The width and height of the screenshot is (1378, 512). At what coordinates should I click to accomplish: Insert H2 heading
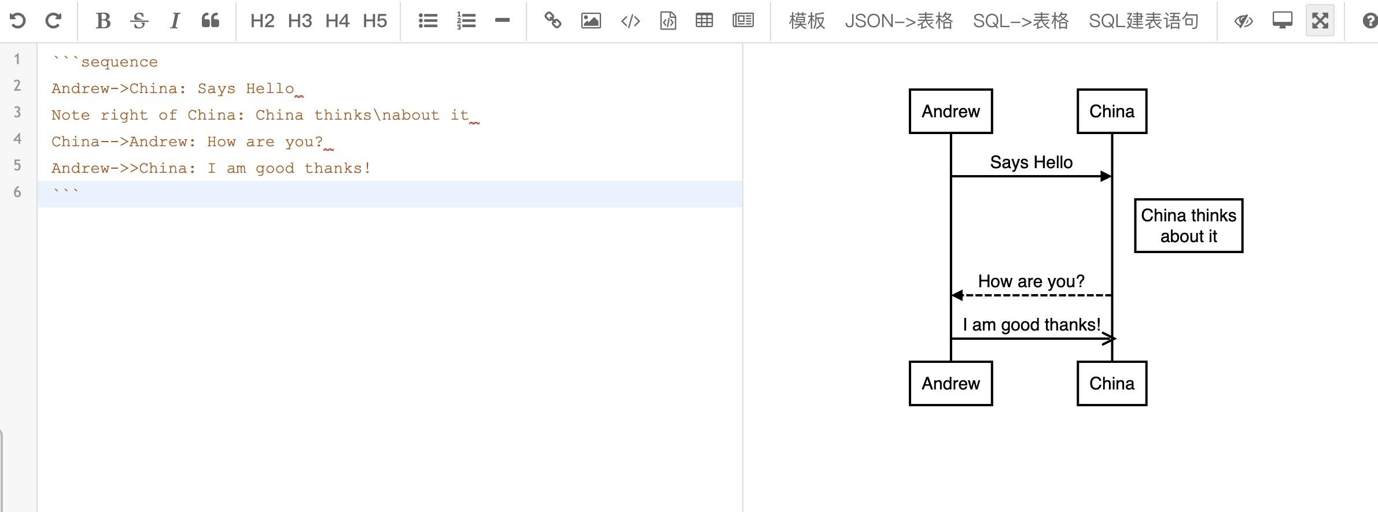(262, 21)
